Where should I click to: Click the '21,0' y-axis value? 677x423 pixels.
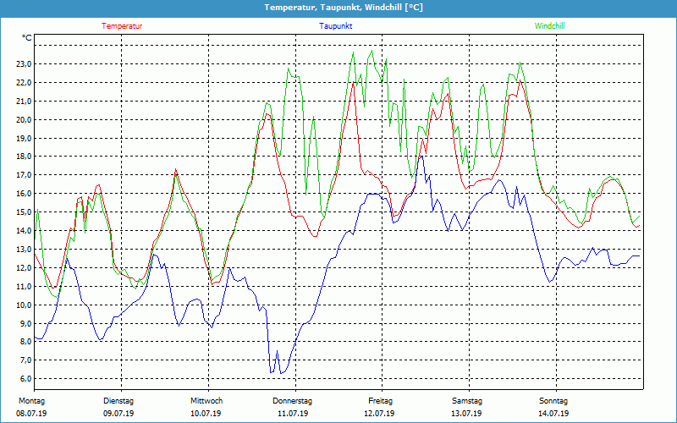pyautogui.click(x=24, y=102)
